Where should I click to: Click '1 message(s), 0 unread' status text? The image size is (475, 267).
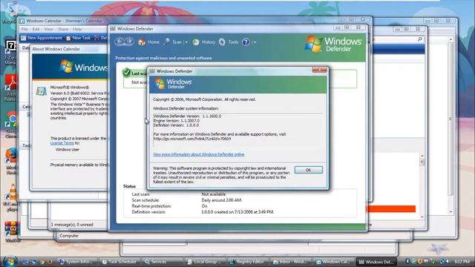(72, 225)
